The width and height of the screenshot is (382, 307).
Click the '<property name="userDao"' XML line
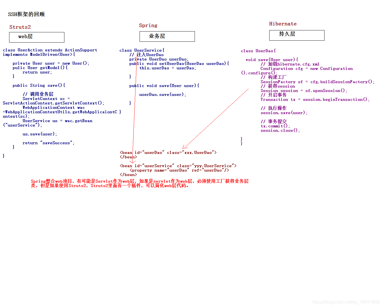[x=179, y=170]
